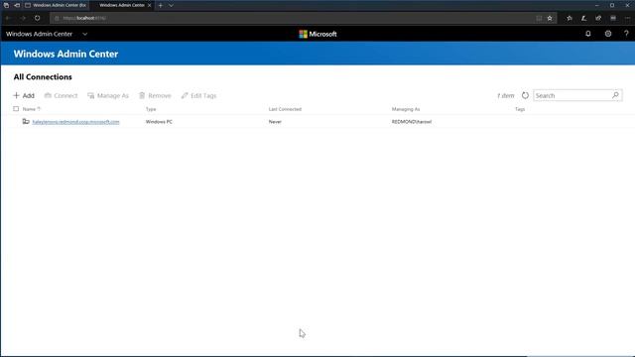Reload the page in the browser
The height and width of the screenshot is (357, 635).
38,18
